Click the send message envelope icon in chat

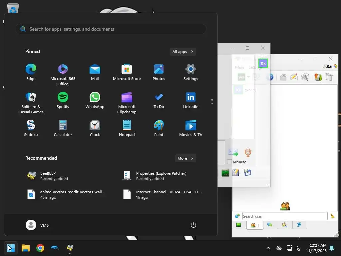[233, 152]
